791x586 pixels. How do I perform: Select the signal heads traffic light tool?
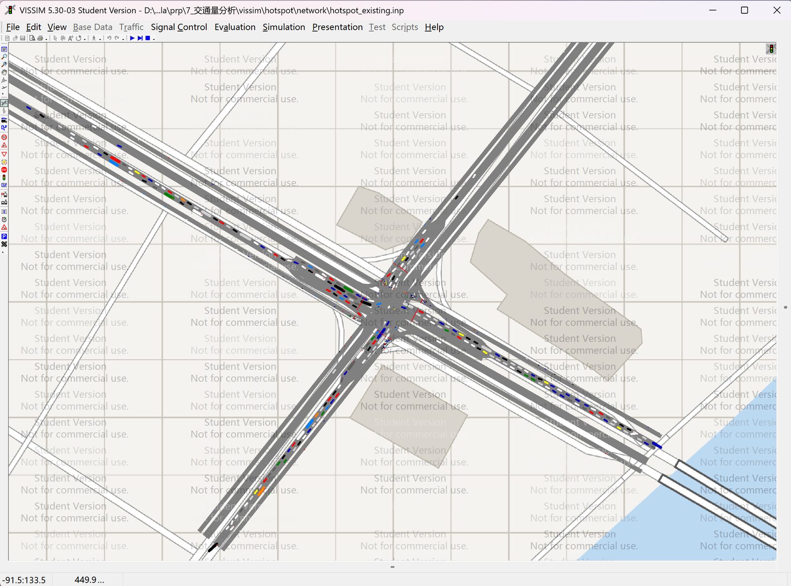(4, 177)
